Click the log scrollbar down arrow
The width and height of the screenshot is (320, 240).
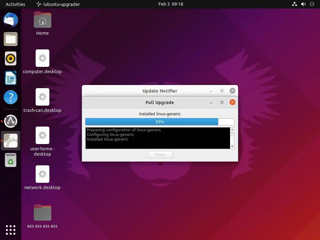coord(232,147)
